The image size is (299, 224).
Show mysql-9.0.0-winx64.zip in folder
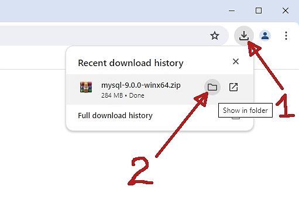212,87
